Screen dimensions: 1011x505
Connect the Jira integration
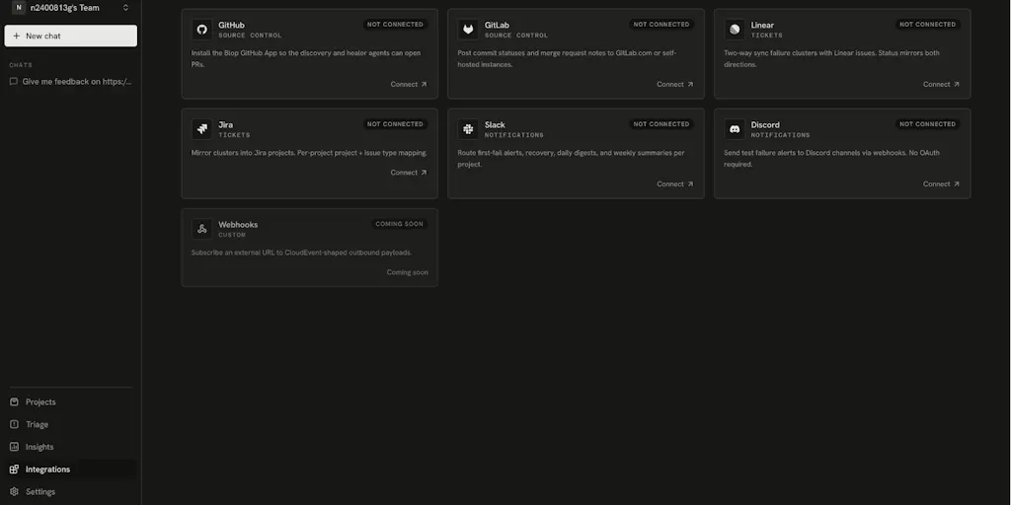coord(409,173)
